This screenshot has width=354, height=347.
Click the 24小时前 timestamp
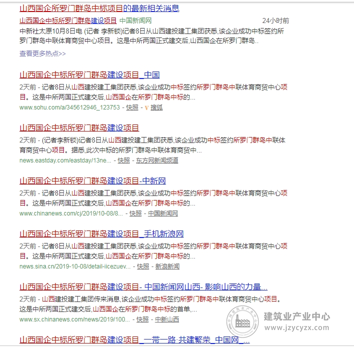(x=276, y=20)
